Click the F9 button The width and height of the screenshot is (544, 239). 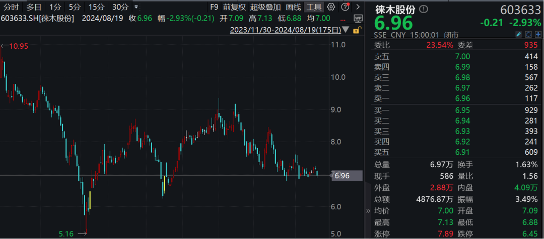click(215, 7)
